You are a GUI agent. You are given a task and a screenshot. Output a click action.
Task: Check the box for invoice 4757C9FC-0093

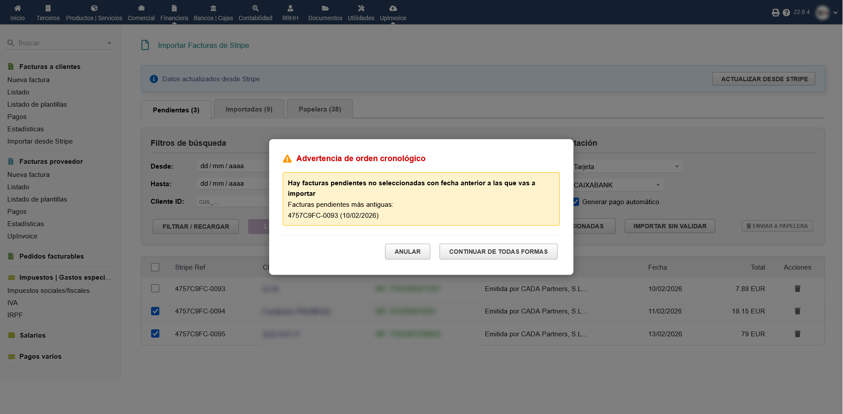(155, 288)
